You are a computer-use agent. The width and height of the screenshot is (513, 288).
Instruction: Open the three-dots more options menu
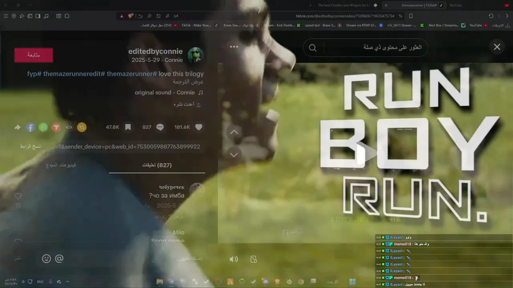point(234,47)
